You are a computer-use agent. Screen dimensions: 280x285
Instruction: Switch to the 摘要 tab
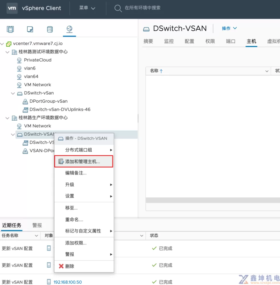pyautogui.click(x=148, y=41)
